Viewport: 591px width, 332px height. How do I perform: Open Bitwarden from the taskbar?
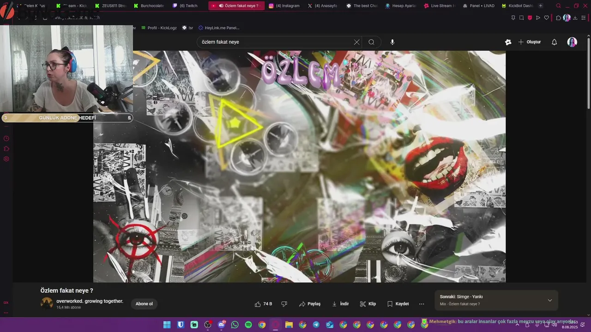pyautogui.click(x=181, y=325)
